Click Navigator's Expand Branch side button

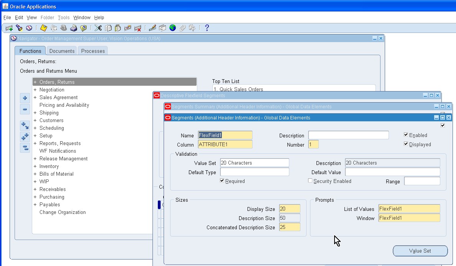tap(25, 126)
